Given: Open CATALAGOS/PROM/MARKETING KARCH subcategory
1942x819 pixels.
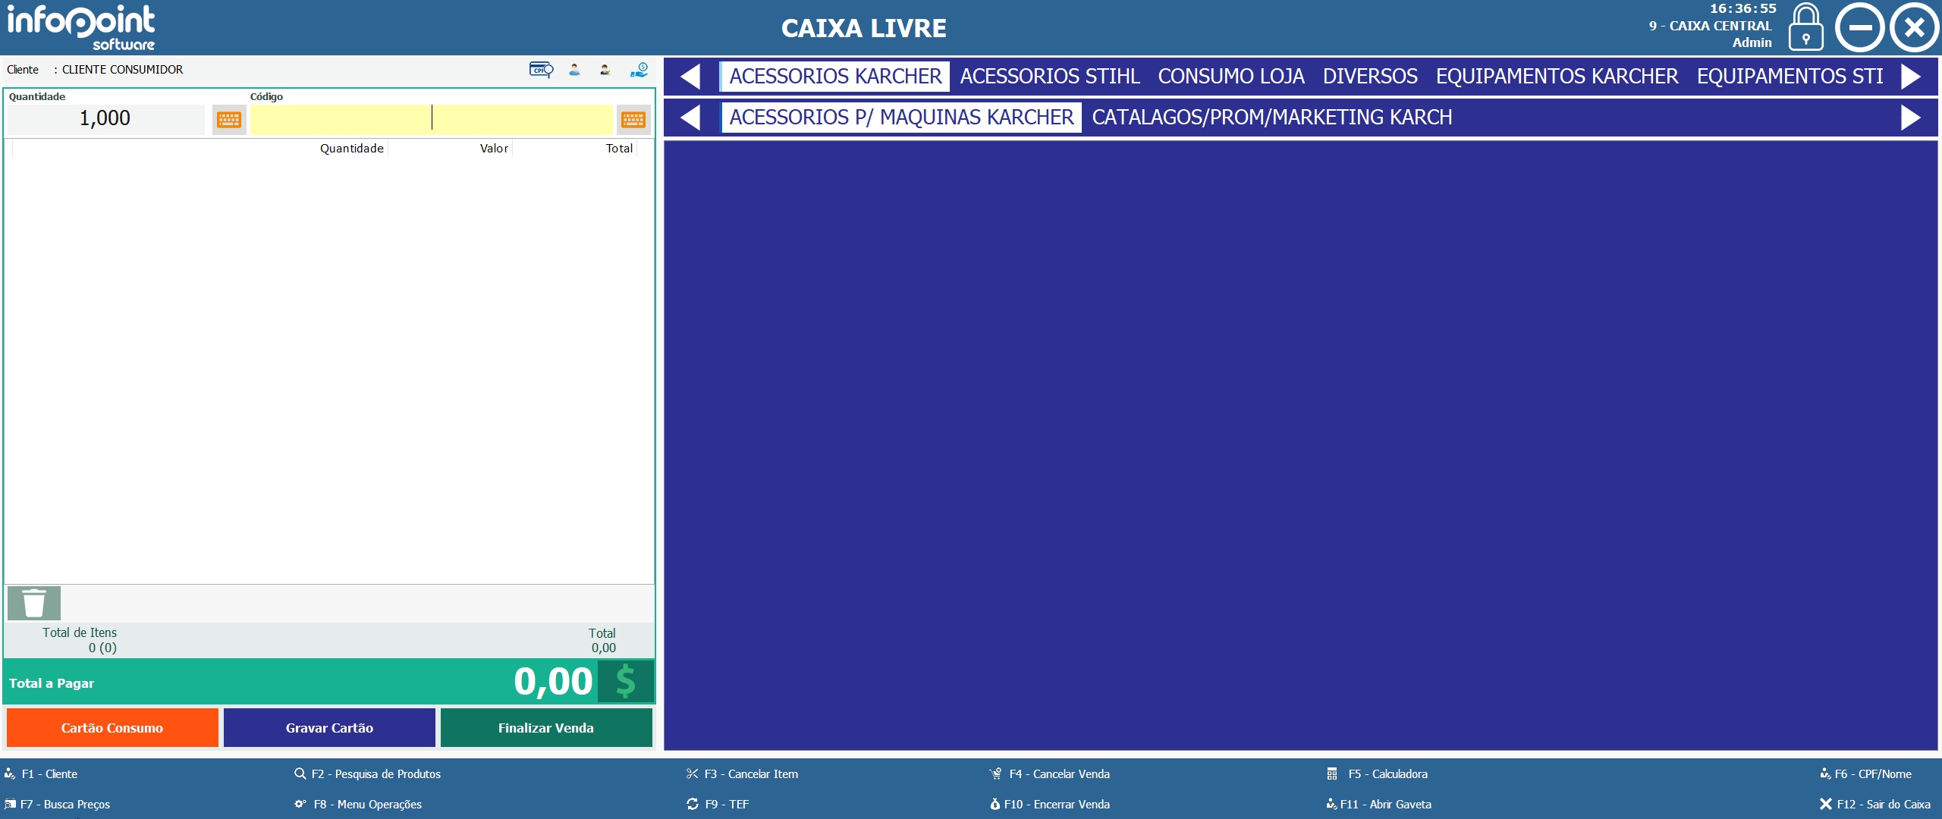Looking at the screenshot, I should tap(1271, 118).
